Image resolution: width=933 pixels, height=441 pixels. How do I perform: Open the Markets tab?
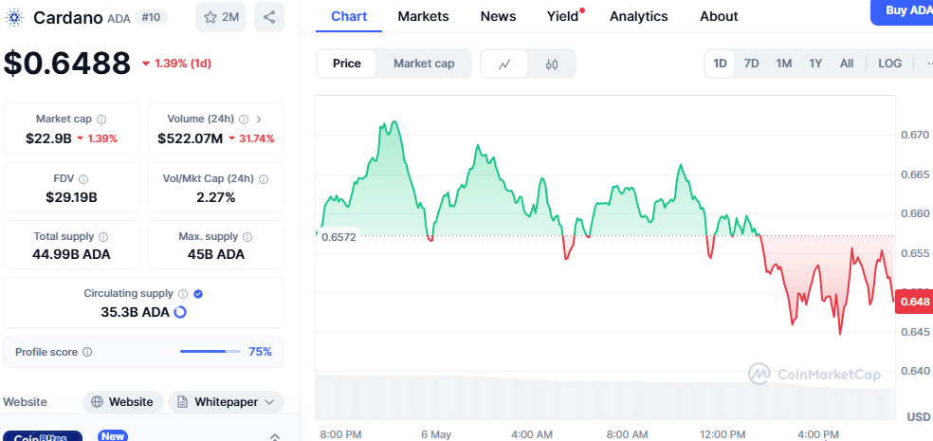[423, 16]
